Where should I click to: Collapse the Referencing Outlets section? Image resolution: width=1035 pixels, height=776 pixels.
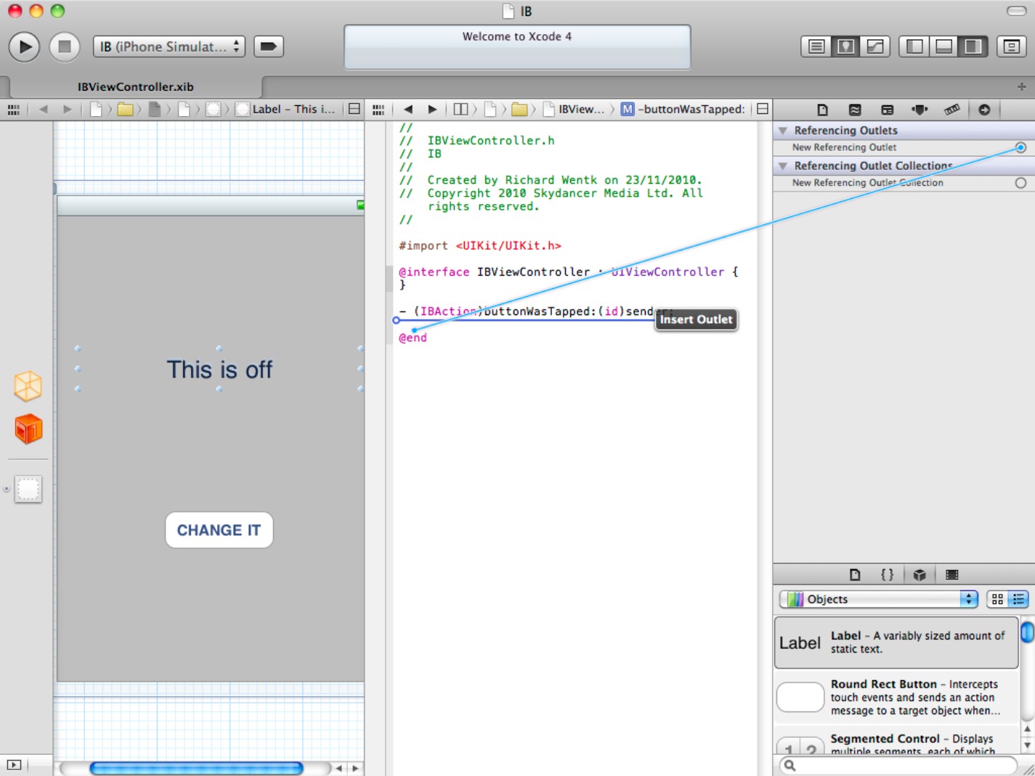783,131
